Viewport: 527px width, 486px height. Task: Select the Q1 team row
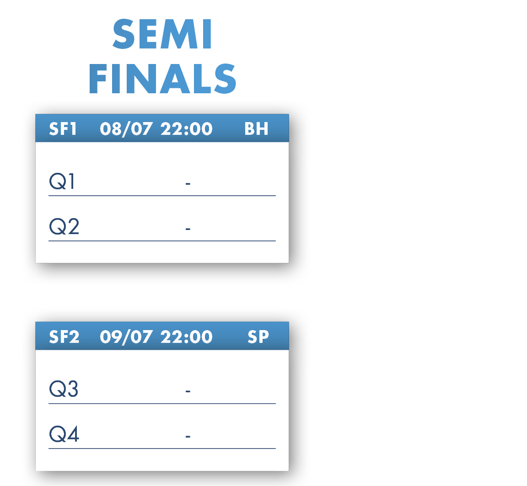click(162, 182)
